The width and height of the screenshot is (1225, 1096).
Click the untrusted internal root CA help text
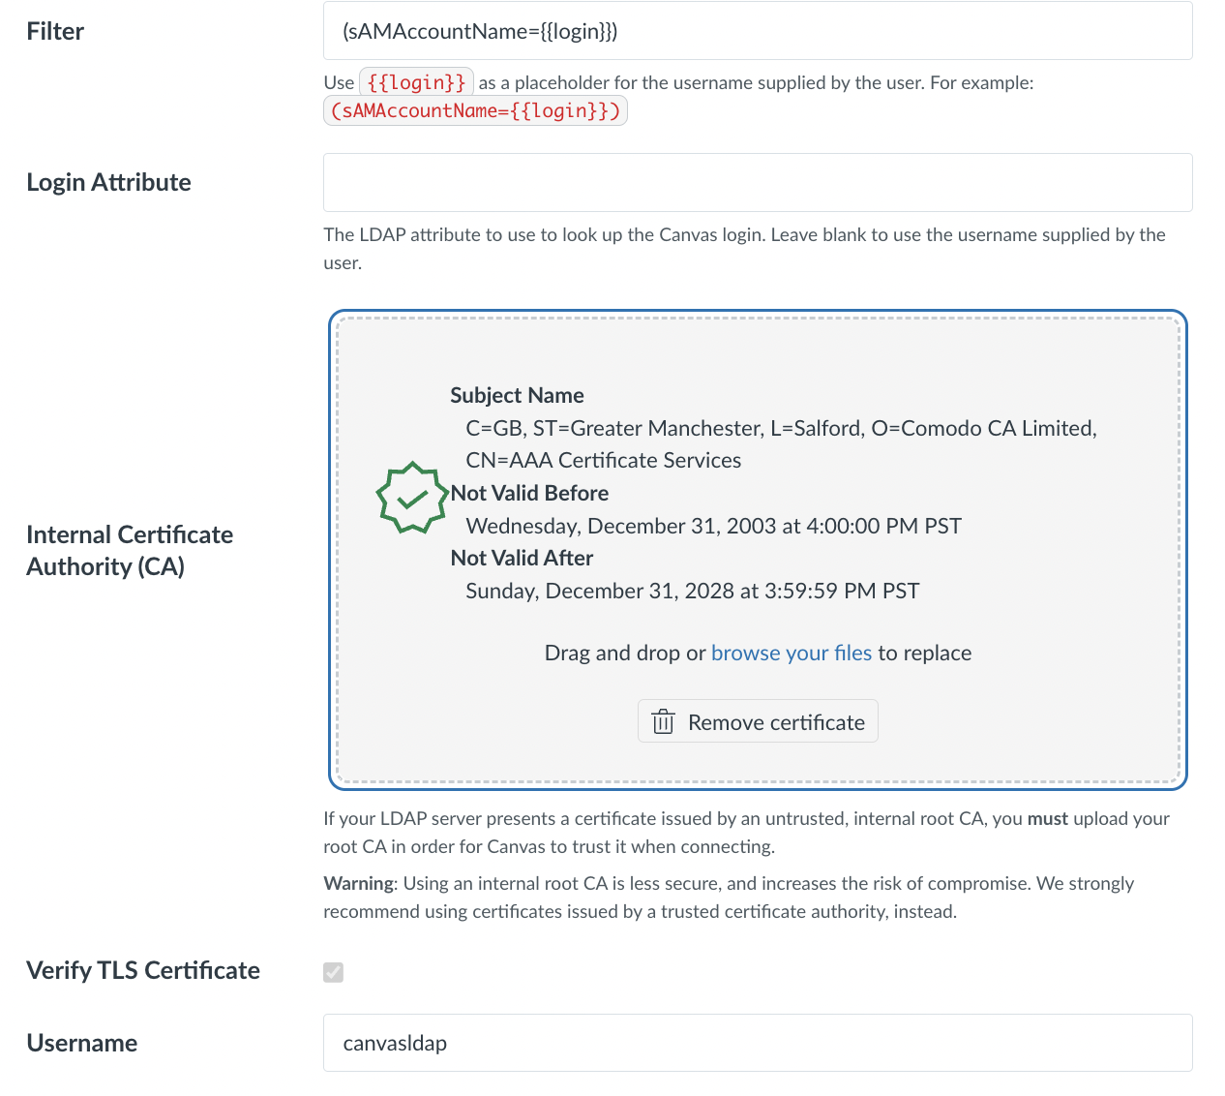coord(746,833)
